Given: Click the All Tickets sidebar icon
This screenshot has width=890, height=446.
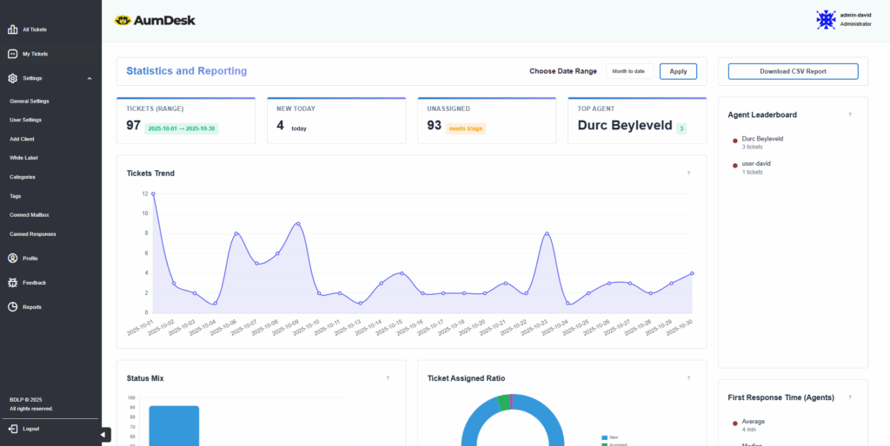Looking at the screenshot, I should pyautogui.click(x=12, y=30).
